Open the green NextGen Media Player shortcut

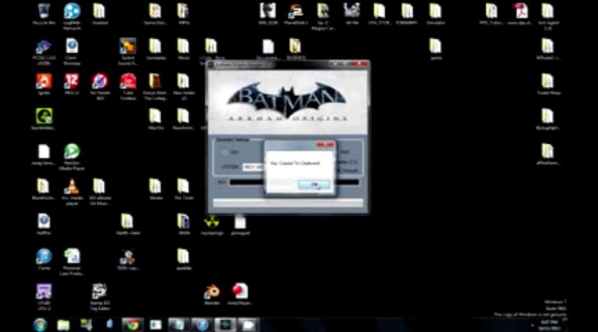(72, 156)
